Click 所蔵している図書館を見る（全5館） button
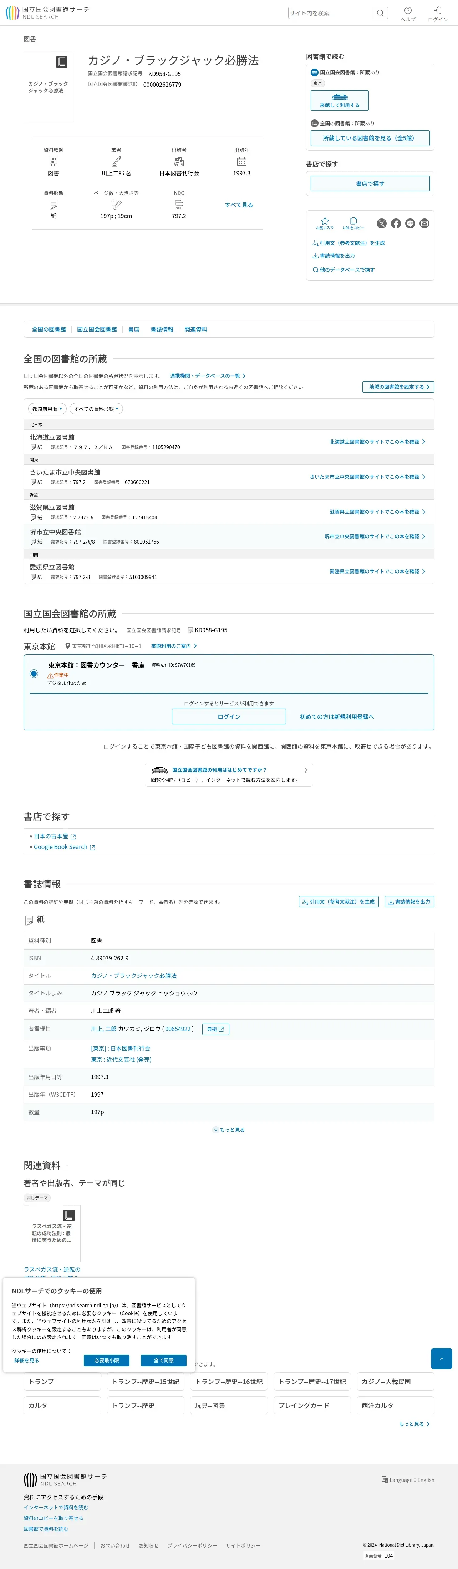Screen dimensions: 458x1569 pyautogui.click(x=370, y=138)
